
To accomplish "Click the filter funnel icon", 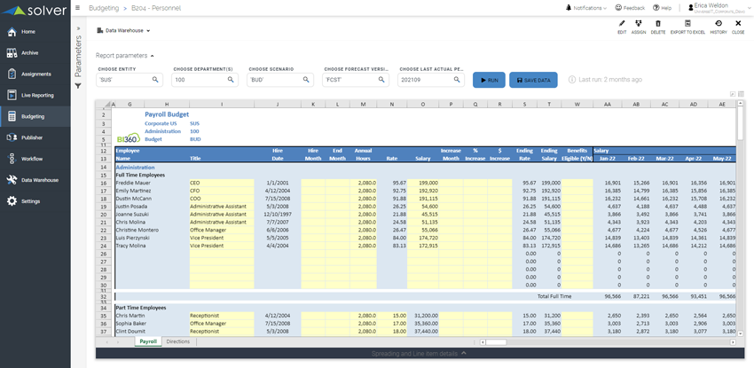I will pos(78,86).
